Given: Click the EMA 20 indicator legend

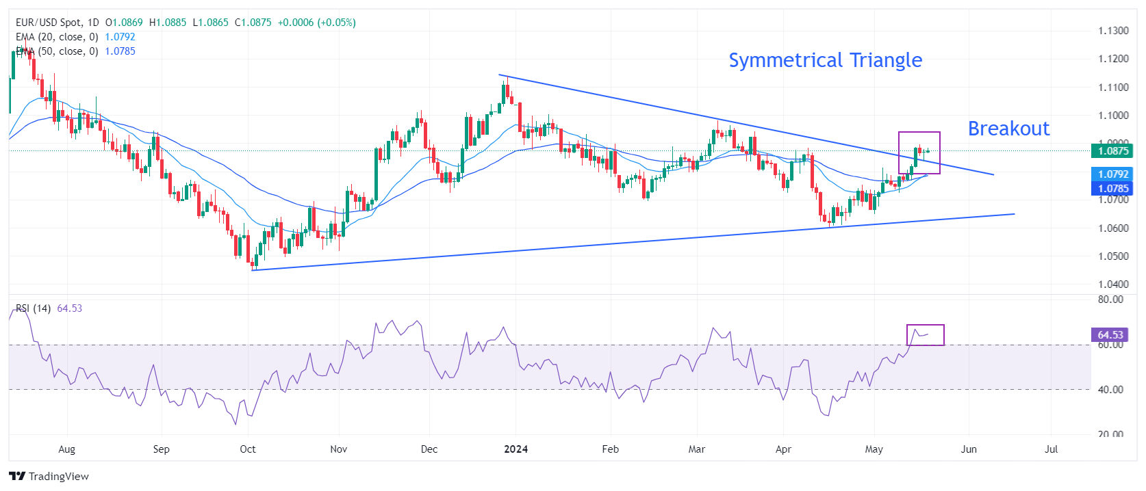Looking at the screenshot, I should [57, 37].
